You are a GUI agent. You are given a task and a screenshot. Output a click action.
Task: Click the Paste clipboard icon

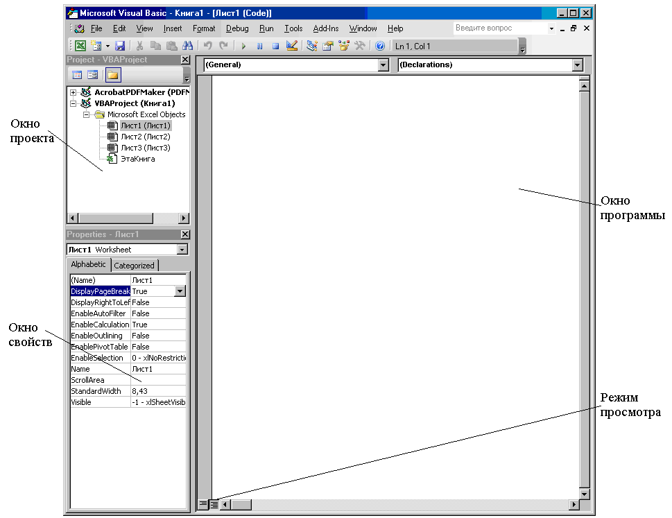tap(171, 46)
